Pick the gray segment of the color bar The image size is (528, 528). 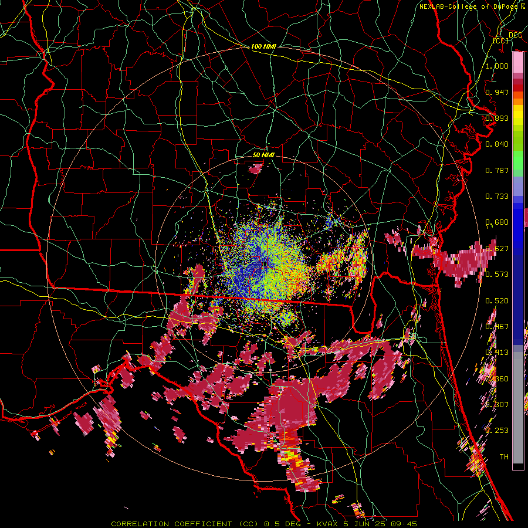pyautogui.click(x=518, y=408)
